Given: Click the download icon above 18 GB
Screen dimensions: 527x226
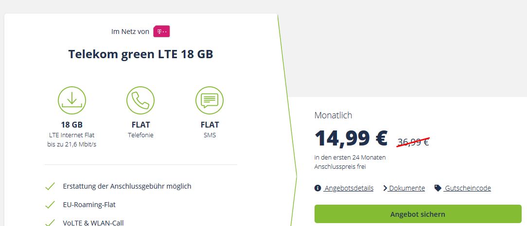Looking at the screenshot, I should (72, 100).
